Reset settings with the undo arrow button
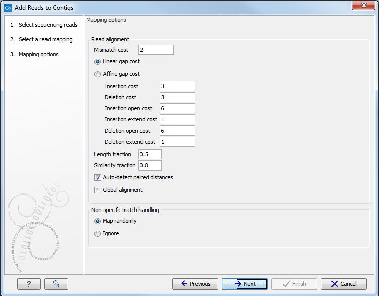The width and height of the screenshot is (379, 296). (x=56, y=284)
